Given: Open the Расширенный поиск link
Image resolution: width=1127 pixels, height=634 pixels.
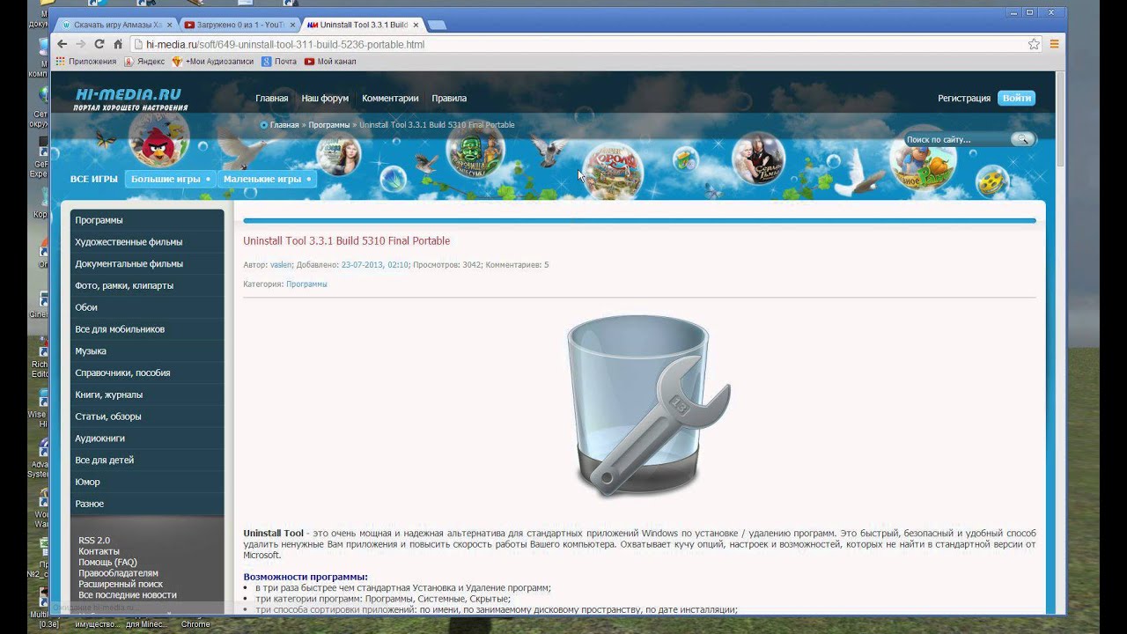Looking at the screenshot, I should (121, 584).
